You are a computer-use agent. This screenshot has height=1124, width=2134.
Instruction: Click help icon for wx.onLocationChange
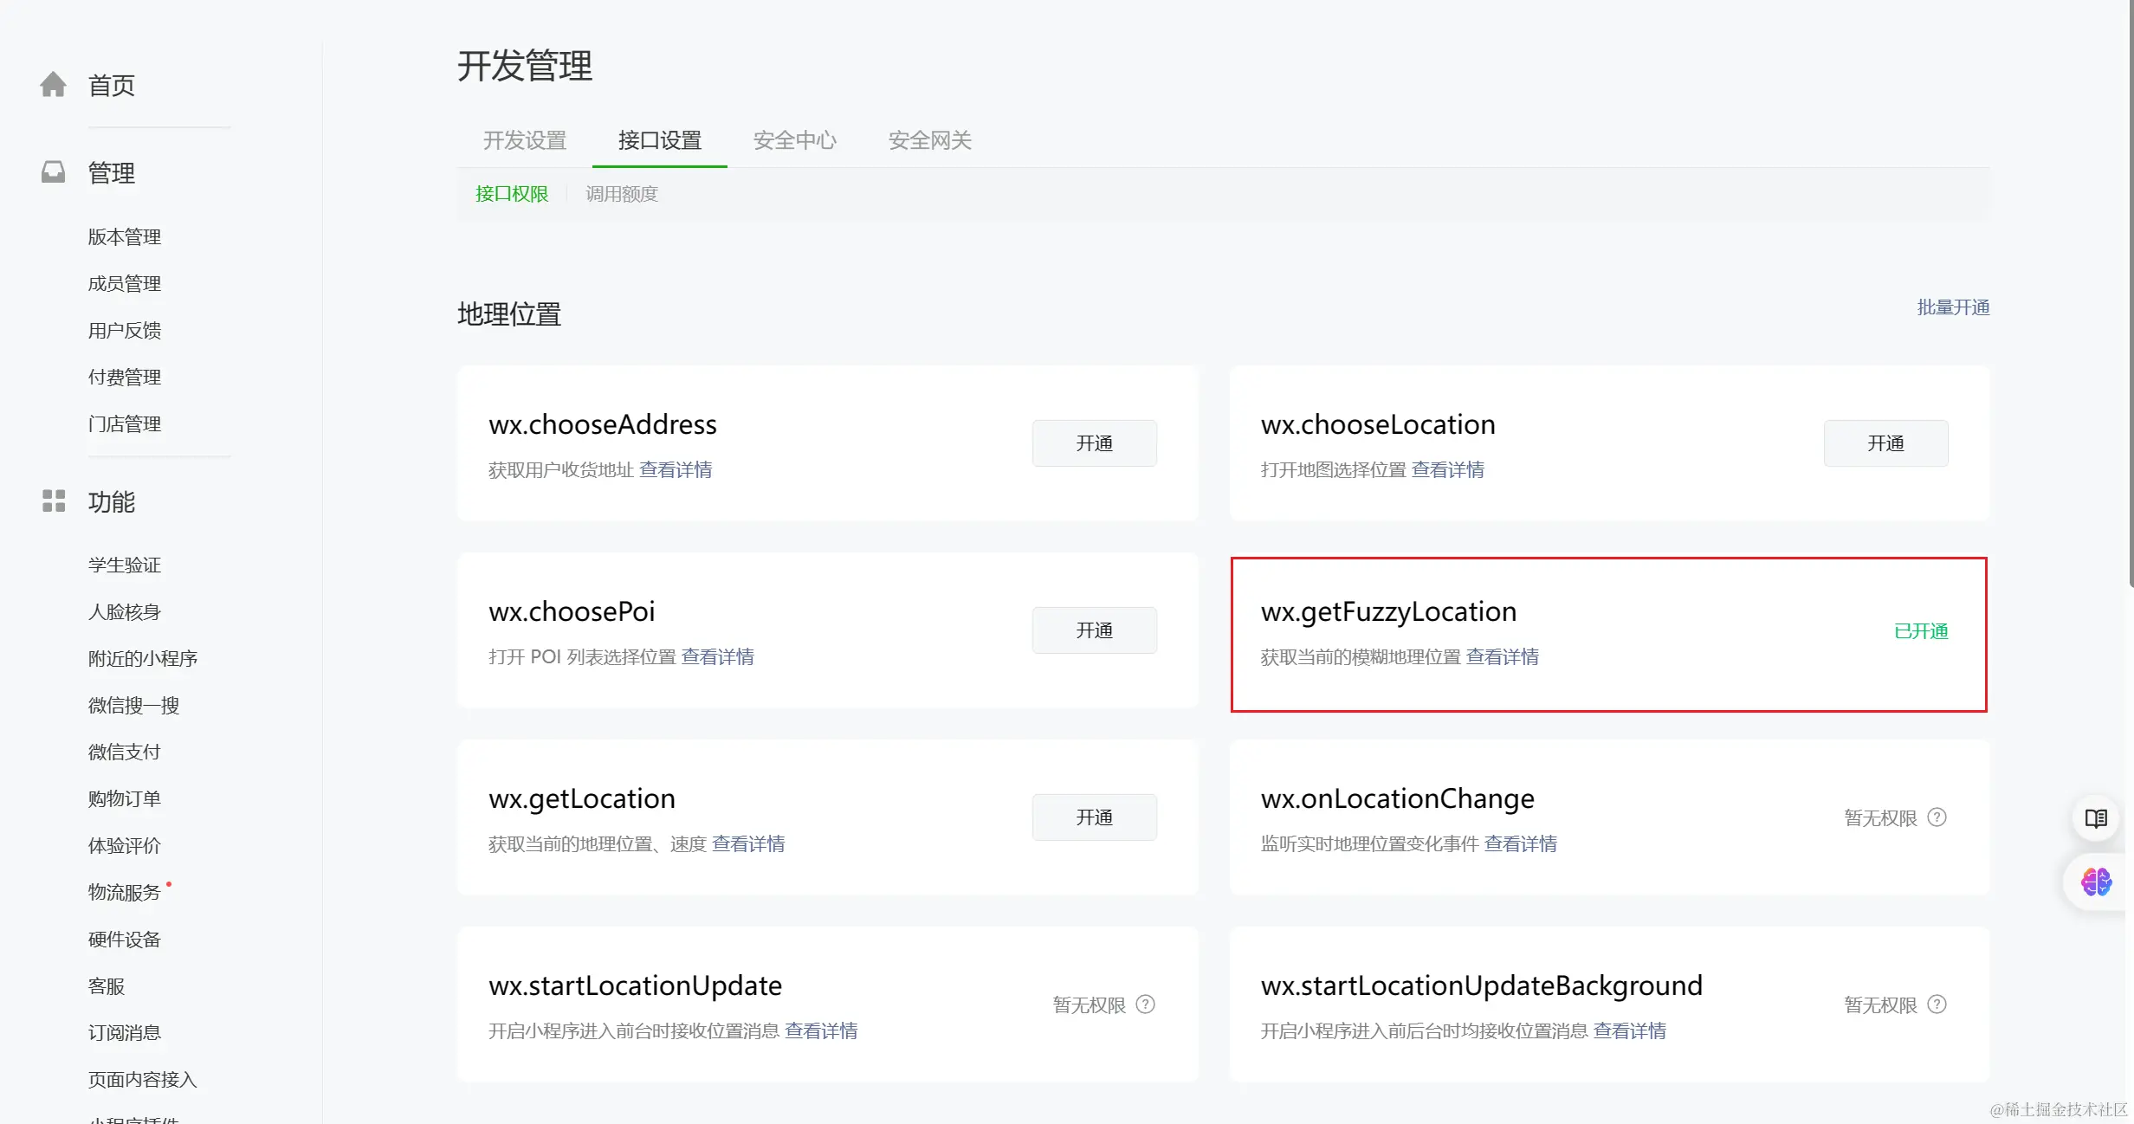(x=1937, y=817)
